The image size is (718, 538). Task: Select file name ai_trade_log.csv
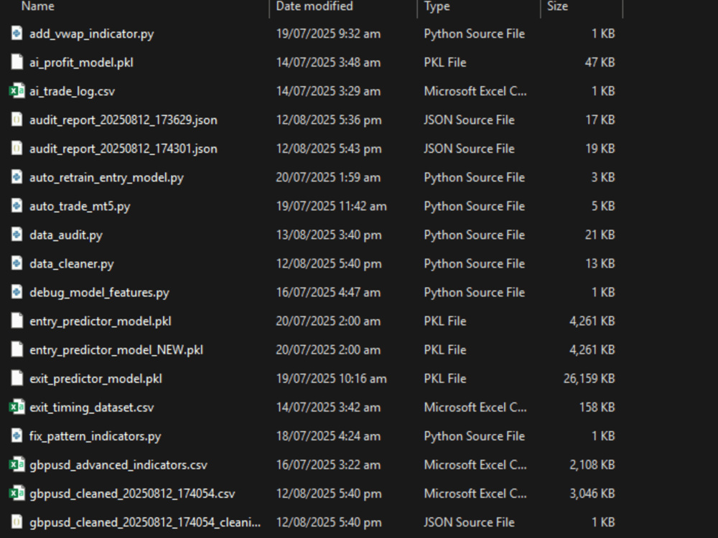(73, 92)
